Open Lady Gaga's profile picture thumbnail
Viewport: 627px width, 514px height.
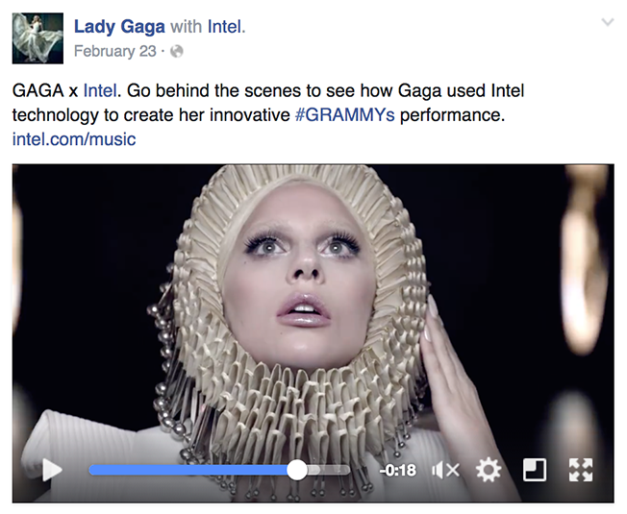coord(38,38)
